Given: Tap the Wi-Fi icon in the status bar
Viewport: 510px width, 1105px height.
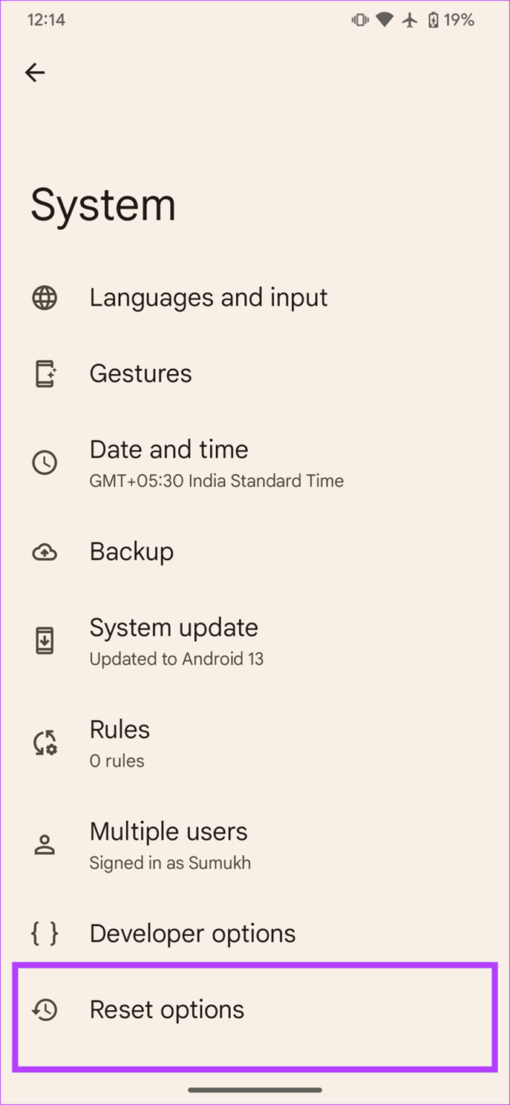Looking at the screenshot, I should click(384, 19).
